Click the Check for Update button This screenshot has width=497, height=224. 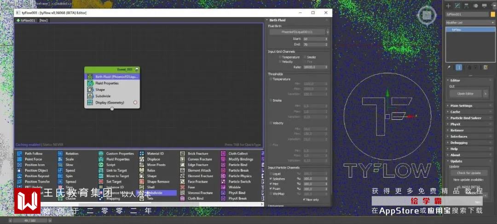(469, 173)
